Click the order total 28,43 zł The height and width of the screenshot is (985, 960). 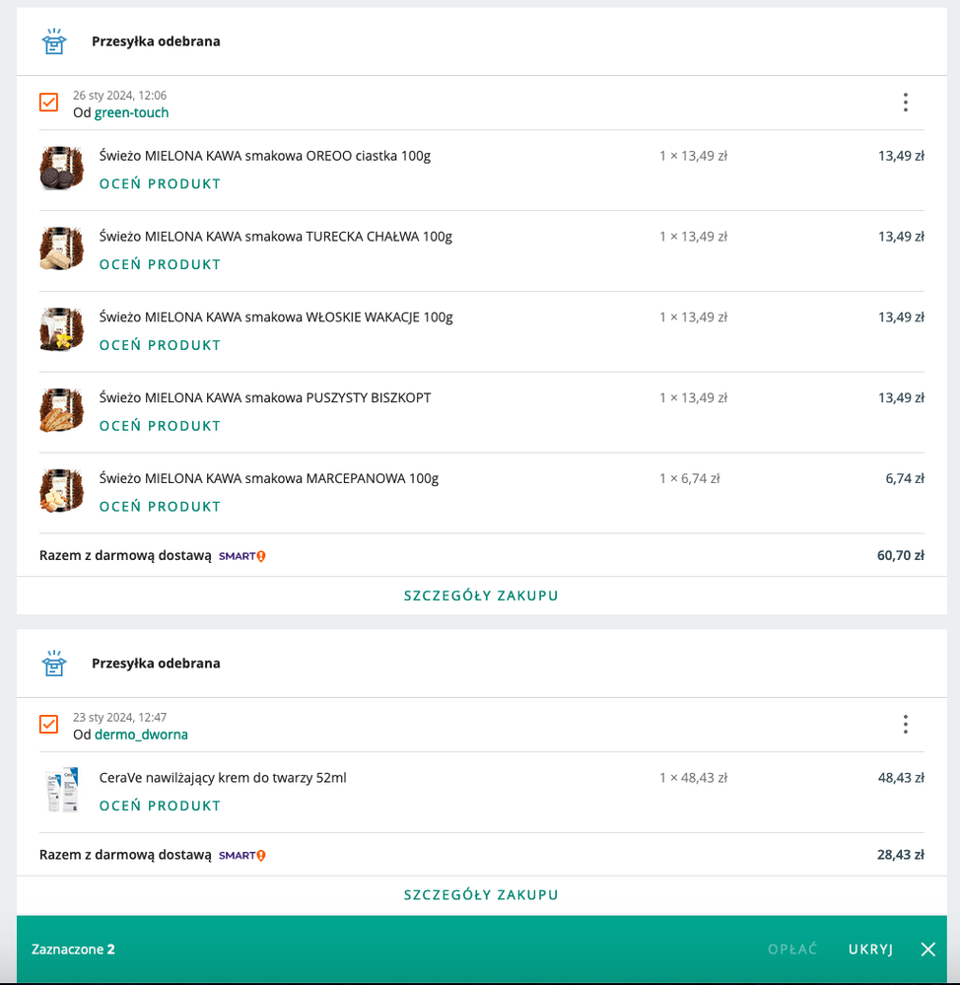pos(900,855)
